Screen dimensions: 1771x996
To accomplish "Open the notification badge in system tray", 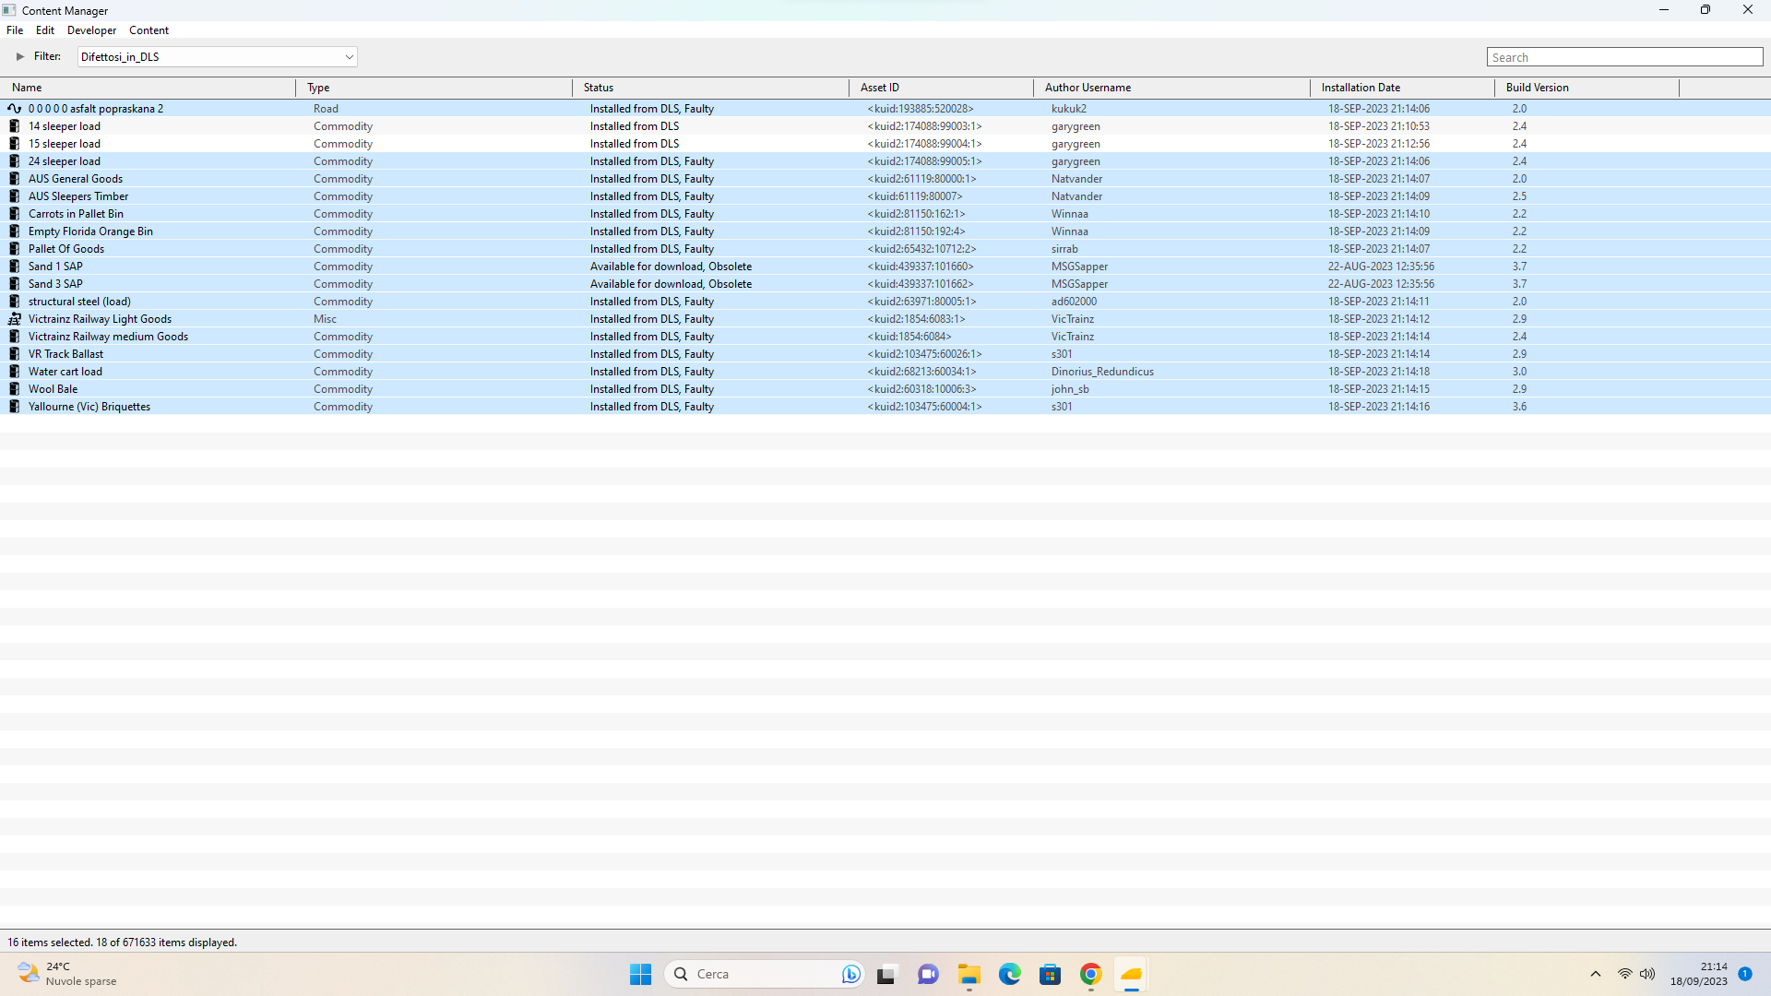I will [x=1745, y=974].
